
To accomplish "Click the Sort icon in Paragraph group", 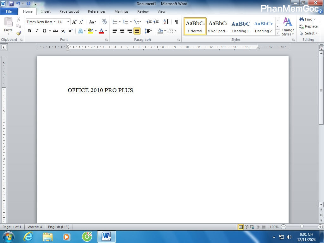I will tap(166, 22).
